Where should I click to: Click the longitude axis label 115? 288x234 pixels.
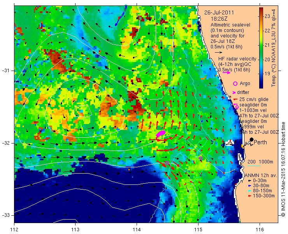coord(198,230)
